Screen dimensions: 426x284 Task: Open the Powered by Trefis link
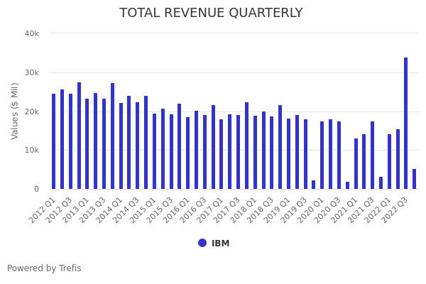point(44,268)
